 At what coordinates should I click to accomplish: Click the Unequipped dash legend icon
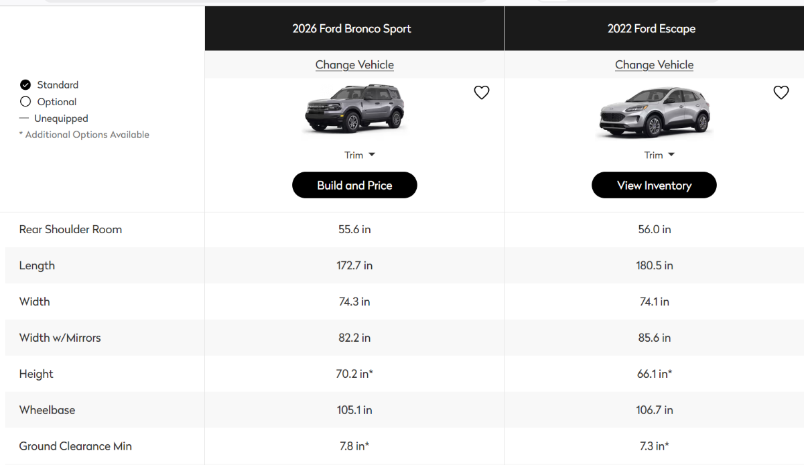click(24, 119)
